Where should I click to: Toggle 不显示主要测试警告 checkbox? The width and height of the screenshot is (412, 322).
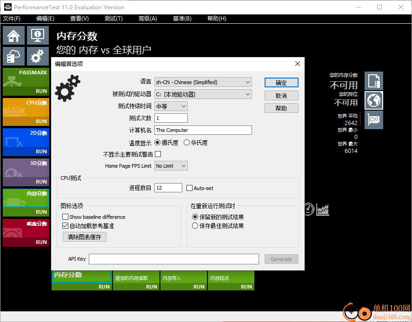[x=158, y=154]
